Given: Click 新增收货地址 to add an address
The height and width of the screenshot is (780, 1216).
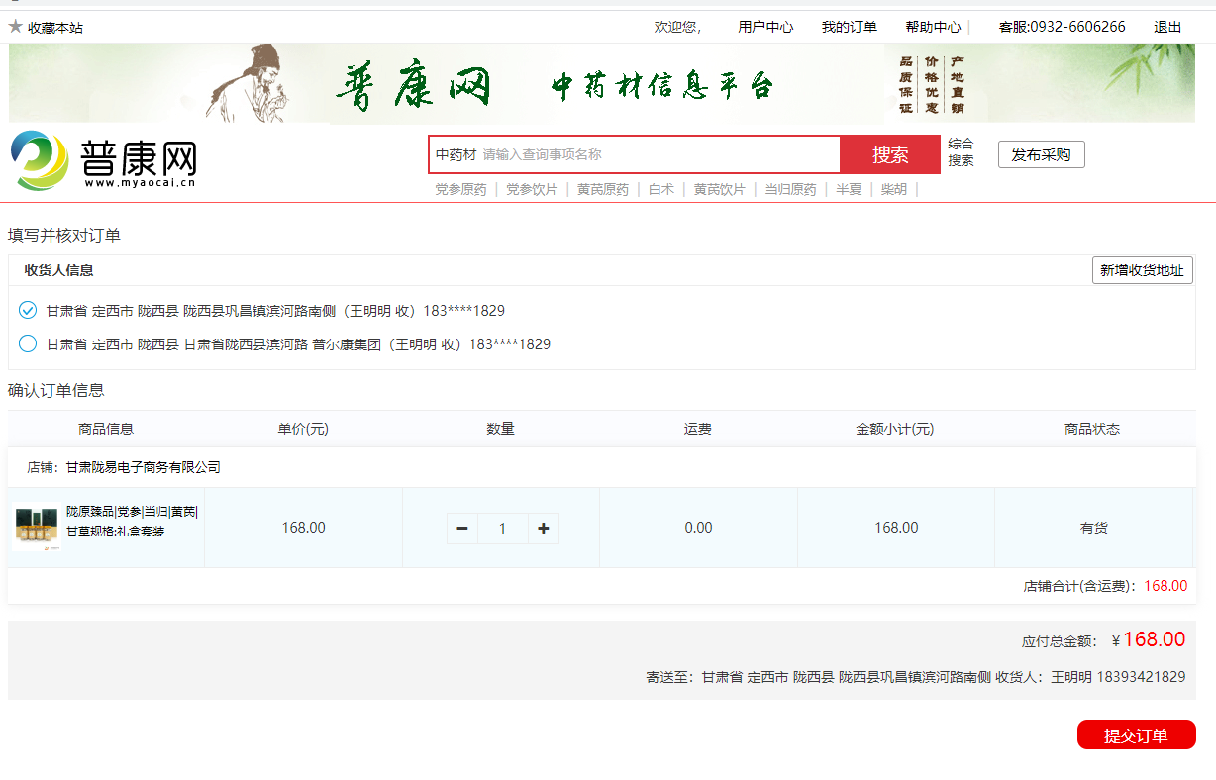Looking at the screenshot, I should [x=1142, y=271].
